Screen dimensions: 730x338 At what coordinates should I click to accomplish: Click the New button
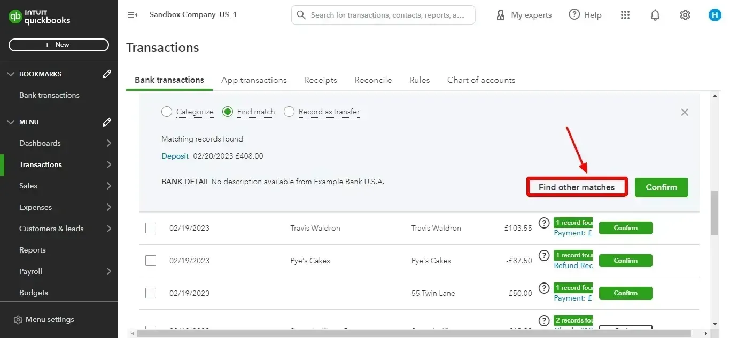tap(59, 45)
